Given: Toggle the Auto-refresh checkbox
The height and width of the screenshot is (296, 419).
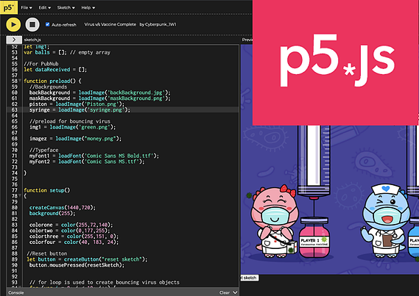Looking at the screenshot, I should 48,24.
